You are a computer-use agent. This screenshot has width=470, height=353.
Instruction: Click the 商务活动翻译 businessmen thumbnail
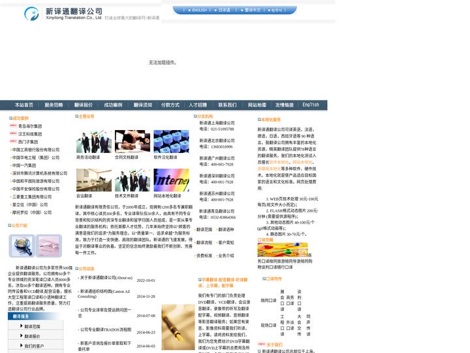94,141
